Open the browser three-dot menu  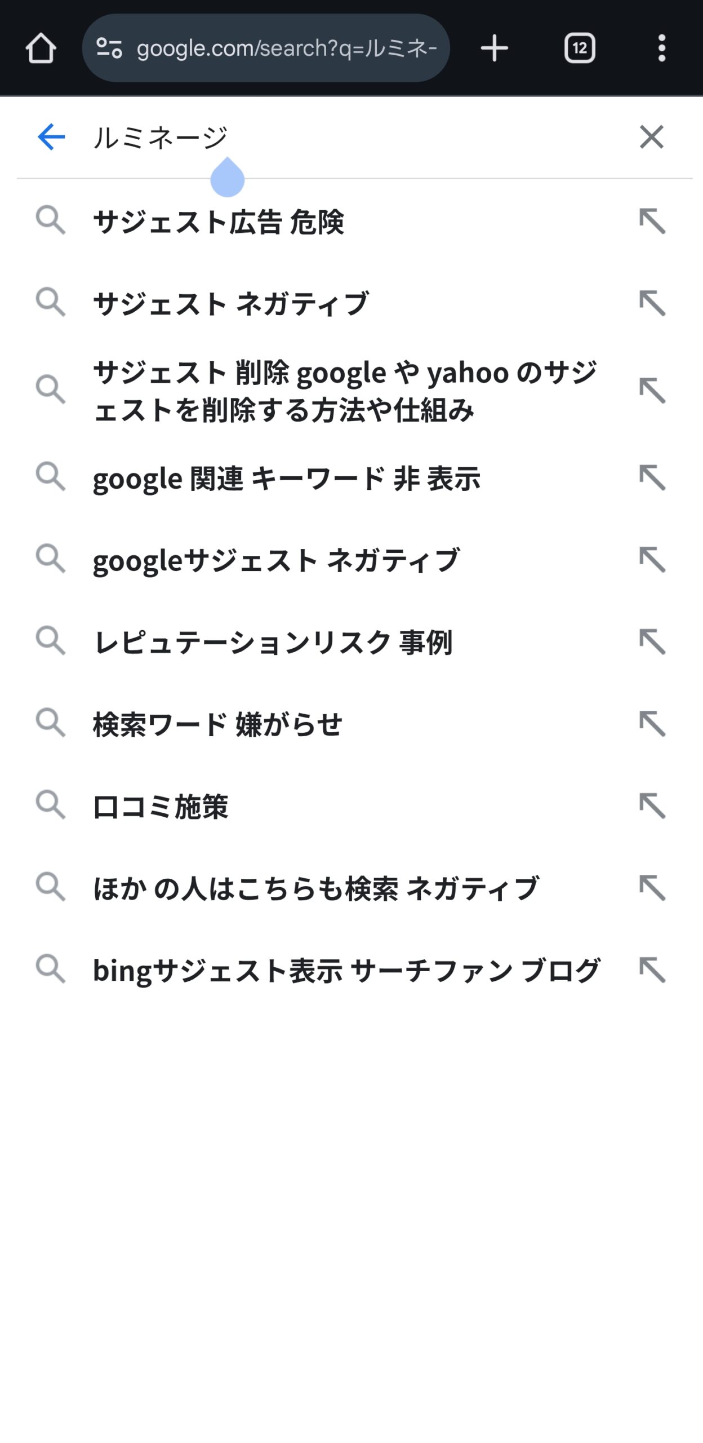(x=662, y=48)
